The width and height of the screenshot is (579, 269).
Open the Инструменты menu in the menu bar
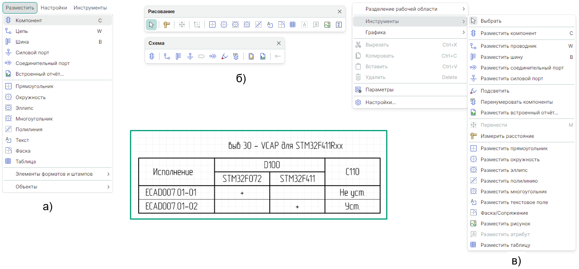[x=91, y=8]
